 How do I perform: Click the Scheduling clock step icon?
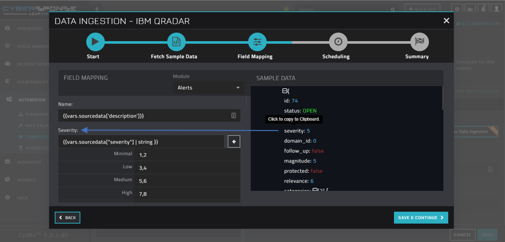(x=338, y=42)
